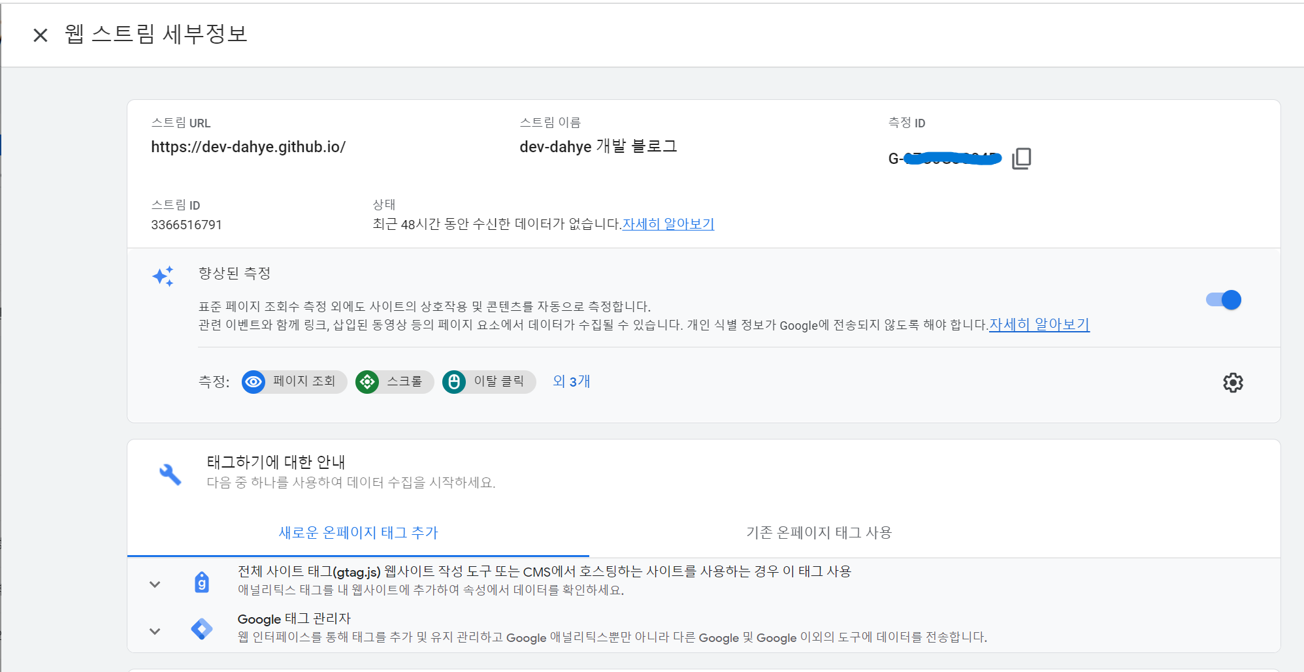Click the masked measurement ID value
Viewport: 1304px width, 672px height.
(x=945, y=159)
